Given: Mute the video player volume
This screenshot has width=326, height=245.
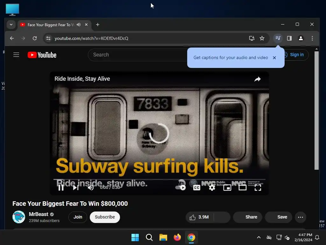Looking at the screenshot, I should 91,188.
